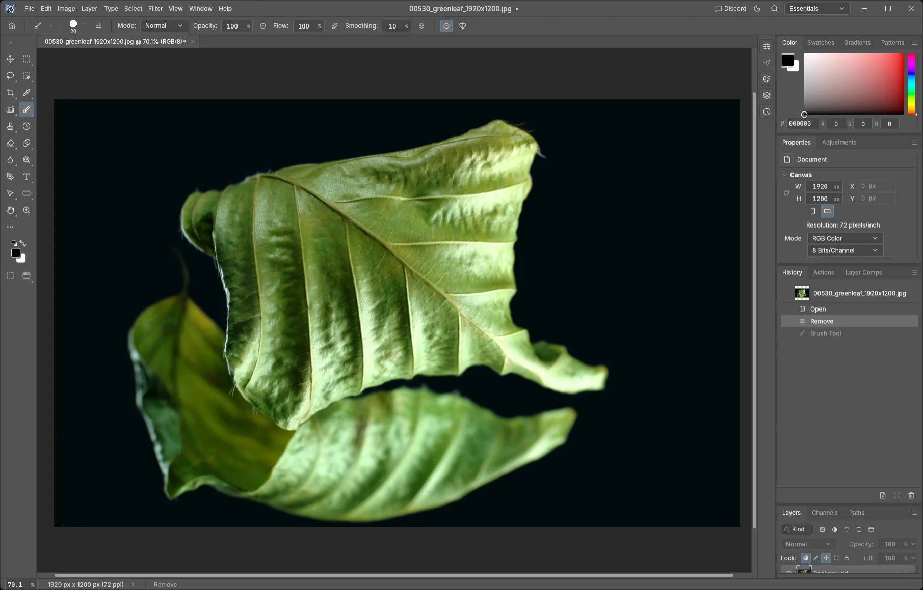Open layer Fill slider arrow

(913, 558)
